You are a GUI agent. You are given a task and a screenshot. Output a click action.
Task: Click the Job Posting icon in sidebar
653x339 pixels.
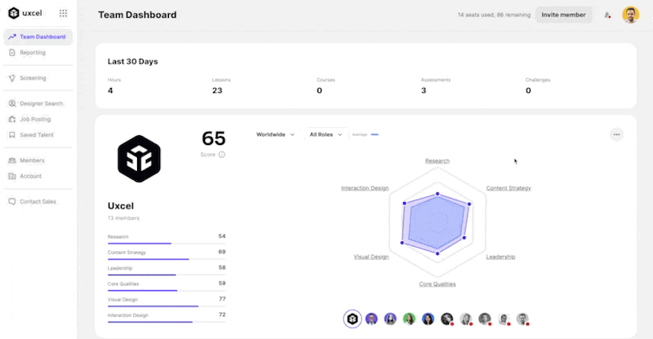click(12, 119)
